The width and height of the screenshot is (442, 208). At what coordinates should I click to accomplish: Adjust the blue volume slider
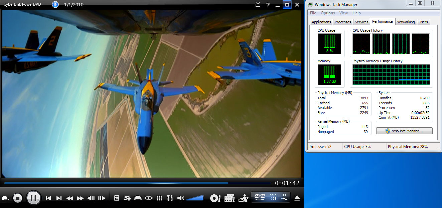click(x=195, y=198)
